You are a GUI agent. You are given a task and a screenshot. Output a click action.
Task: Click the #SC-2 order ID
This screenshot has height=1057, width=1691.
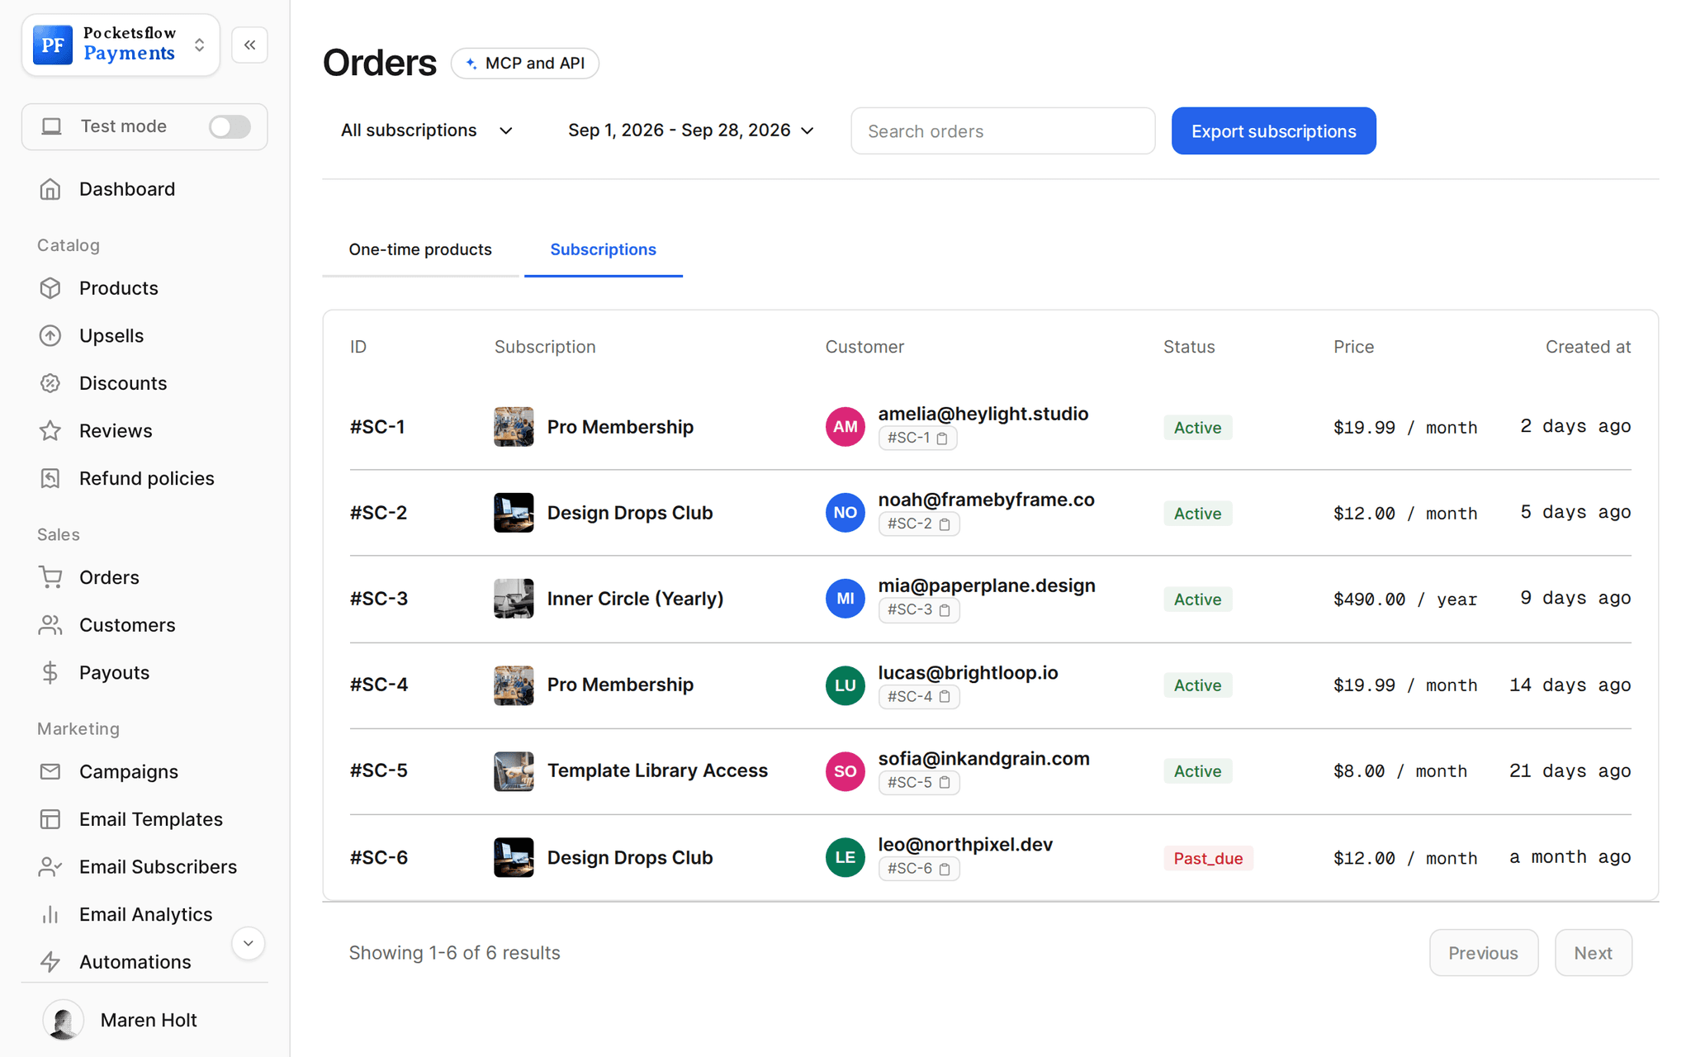click(379, 513)
